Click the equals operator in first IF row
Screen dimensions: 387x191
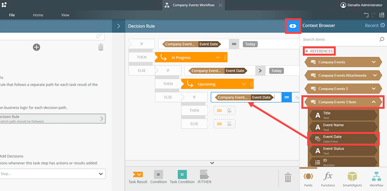click(234, 44)
